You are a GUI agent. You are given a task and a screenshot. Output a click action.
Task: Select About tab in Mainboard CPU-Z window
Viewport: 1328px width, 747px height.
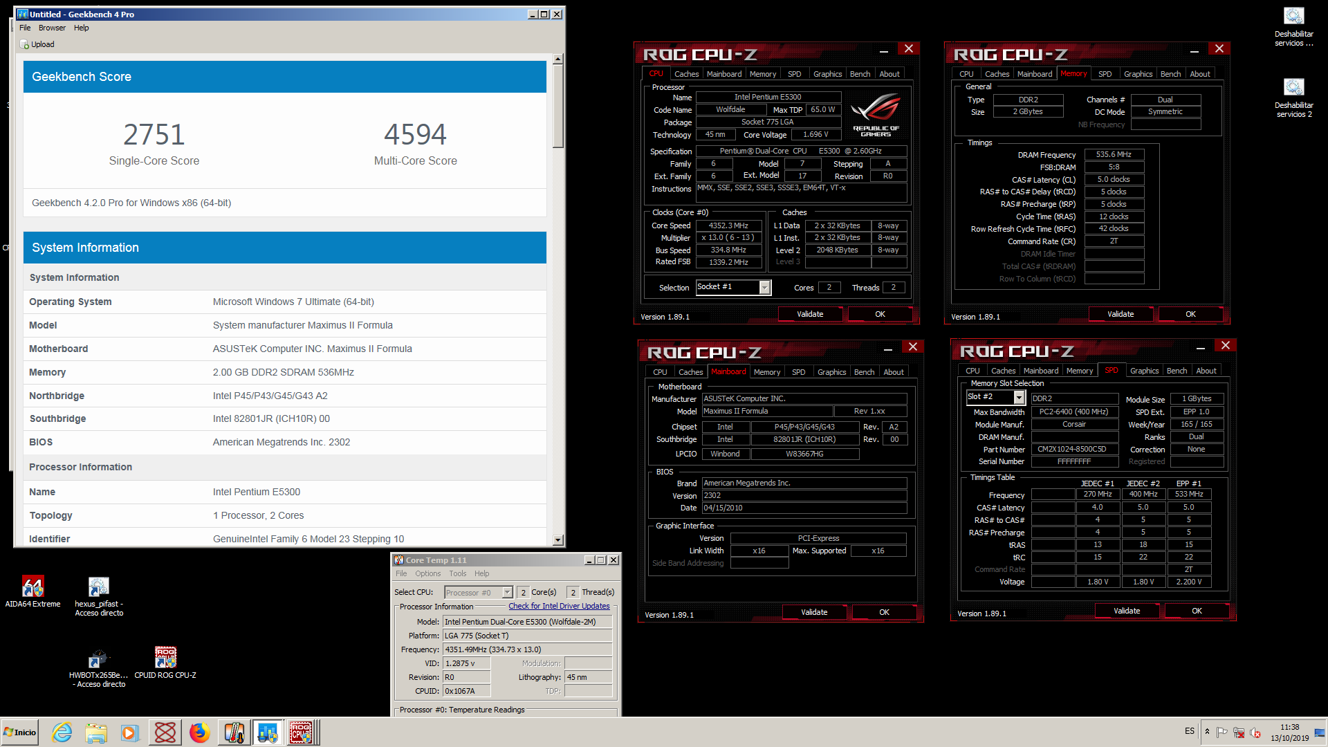tap(894, 372)
